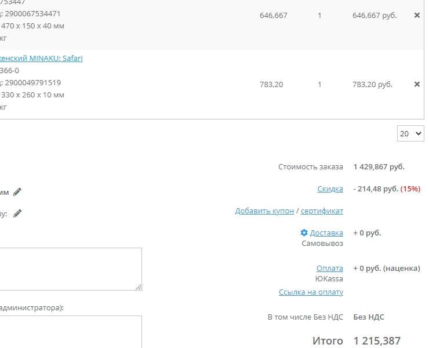Image resolution: width=429 pixels, height=348 pixels.
Task: Click the pencil edit icon above 'Добавить купон' row
Action: point(17,192)
